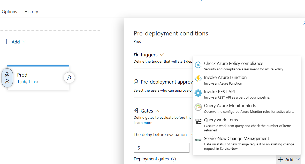Click 'Gate on status of new change request' description

[x=249, y=146]
